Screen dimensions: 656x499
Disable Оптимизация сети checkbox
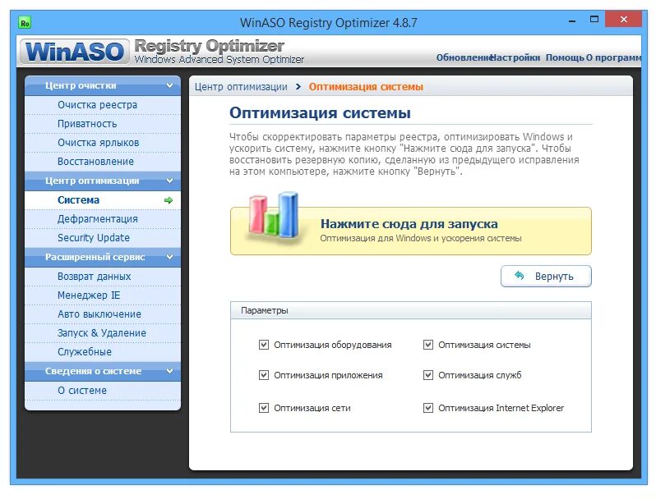tap(264, 408)
